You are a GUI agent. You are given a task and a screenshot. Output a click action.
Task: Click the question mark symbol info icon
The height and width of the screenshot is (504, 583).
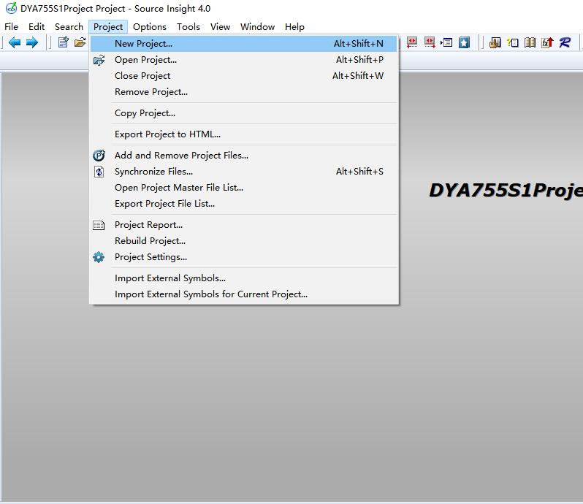[512, 43]
